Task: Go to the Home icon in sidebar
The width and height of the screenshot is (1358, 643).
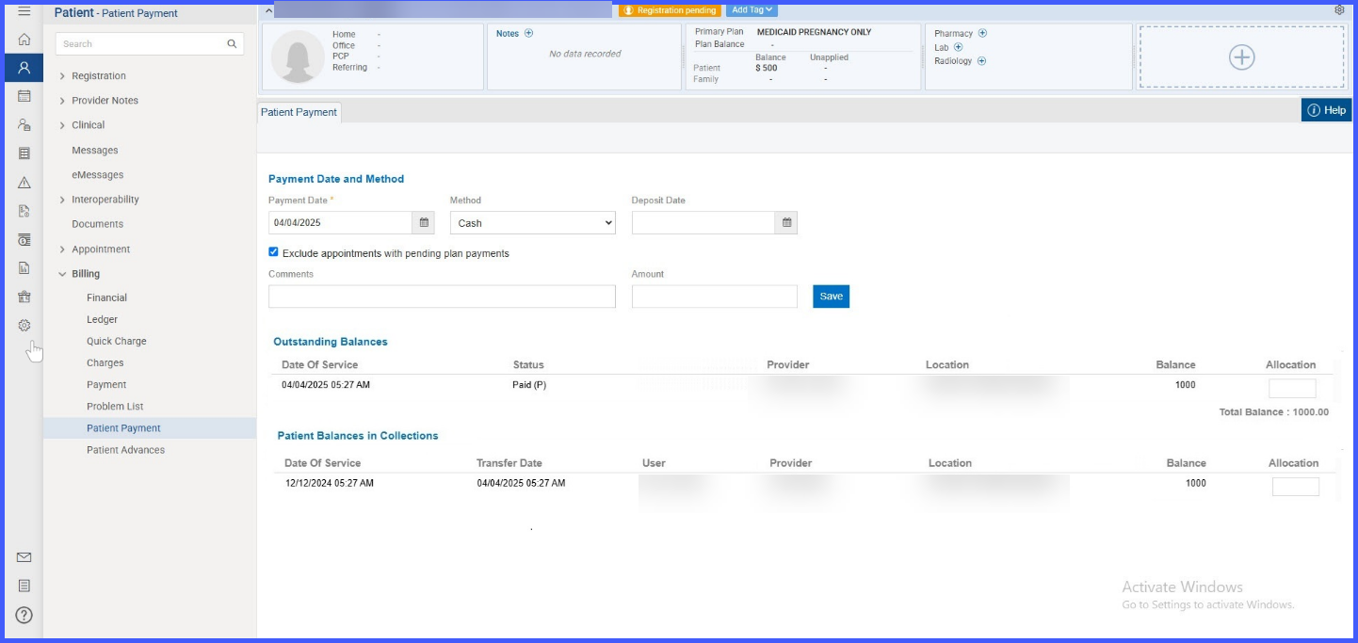Action: (24, 40)
